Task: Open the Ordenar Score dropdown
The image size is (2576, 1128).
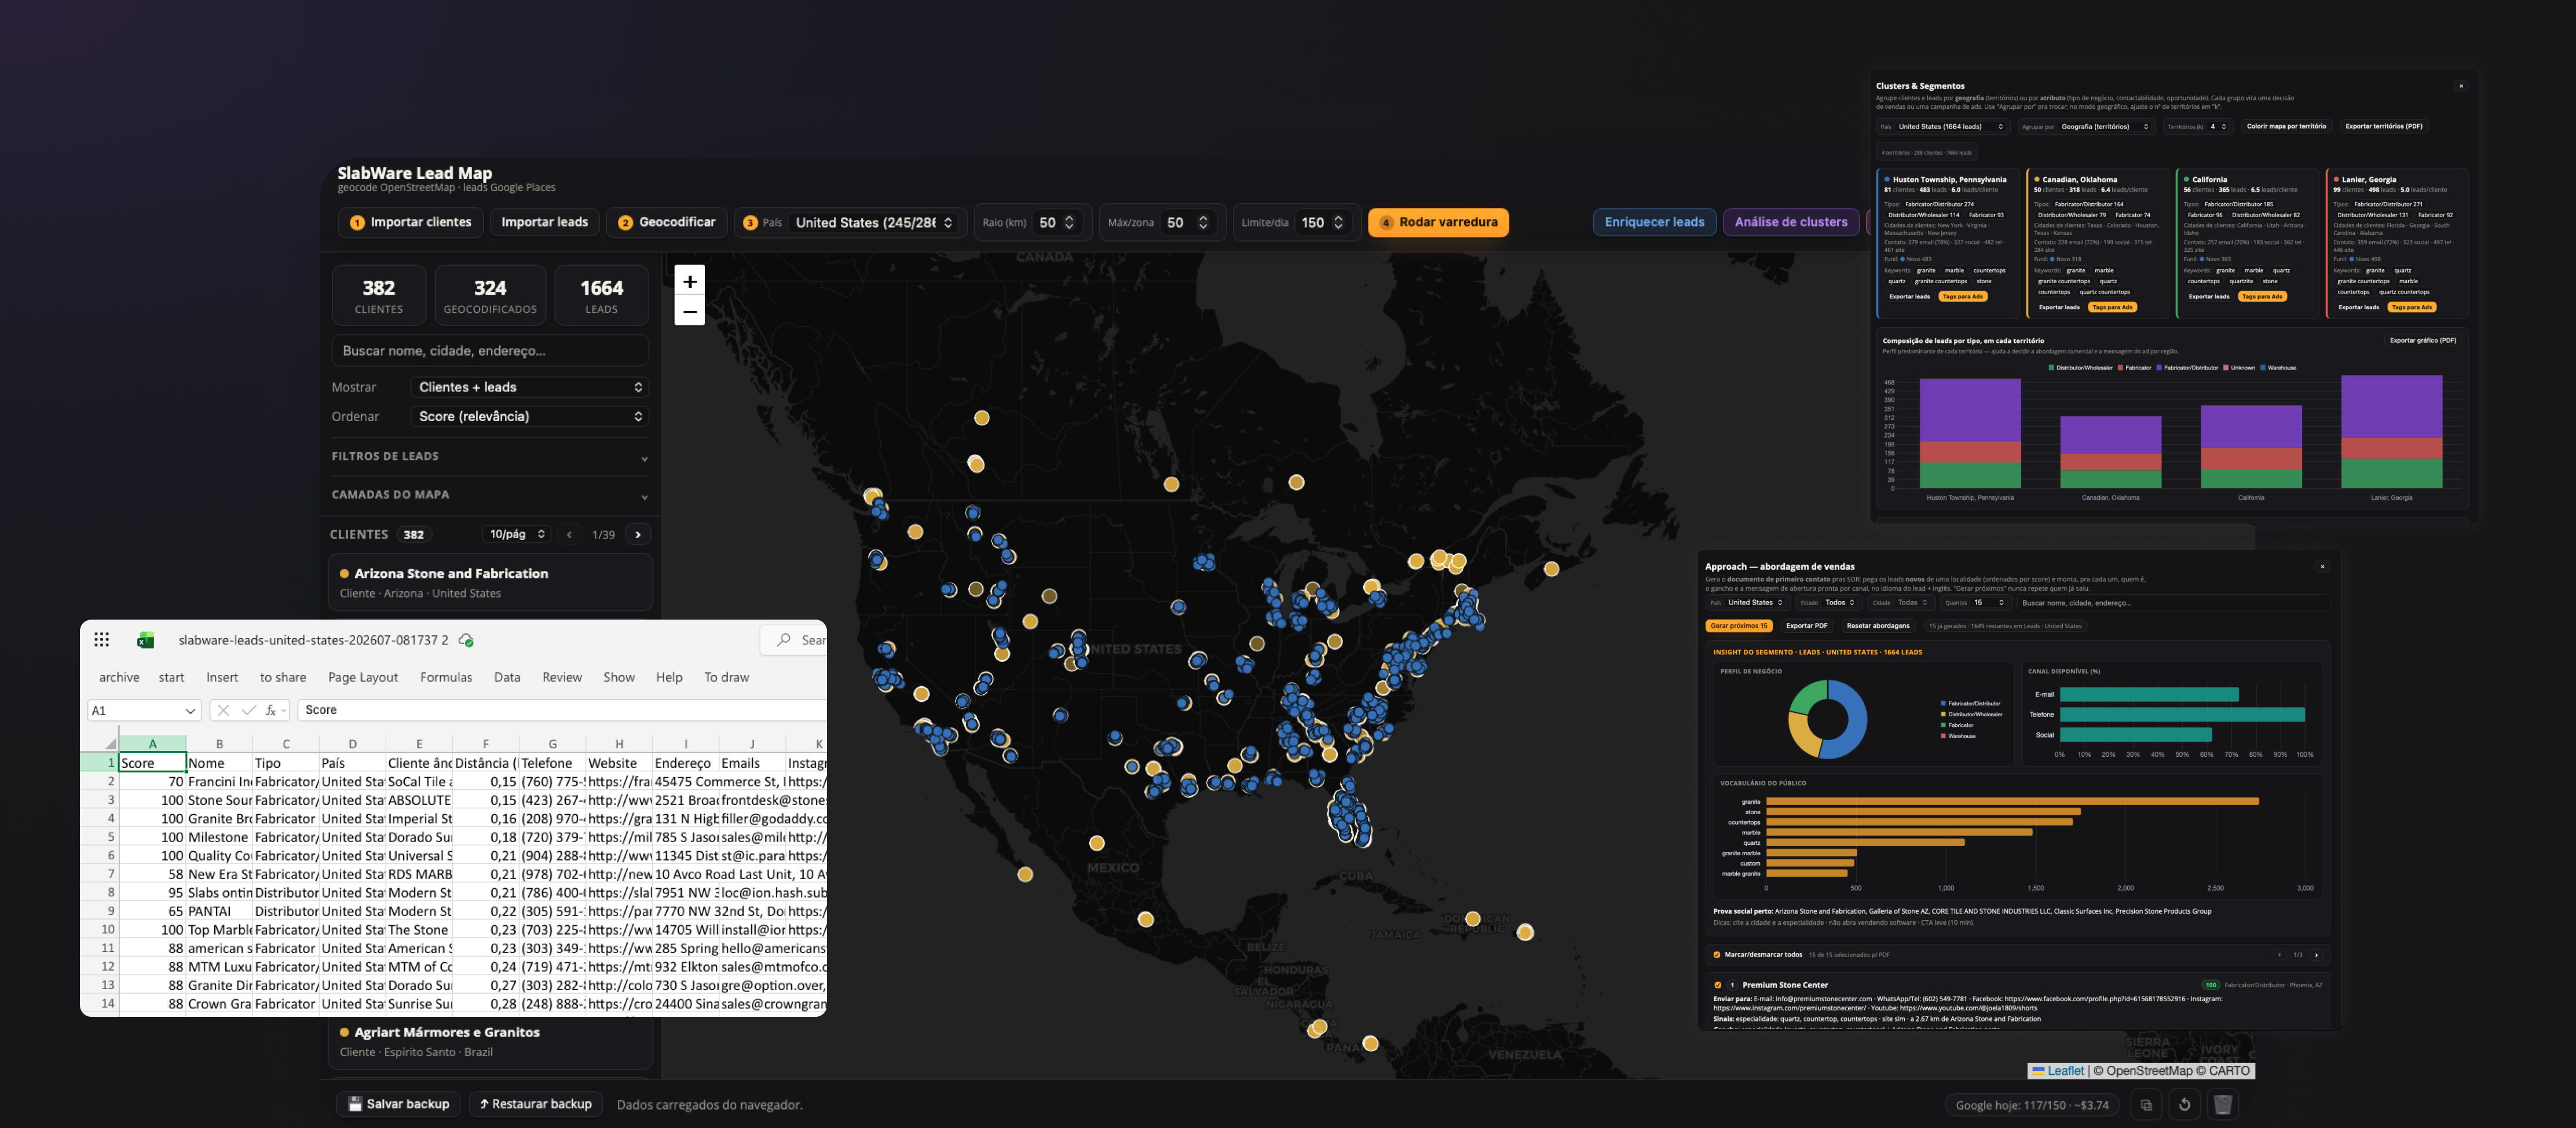Action: [530, 416]
